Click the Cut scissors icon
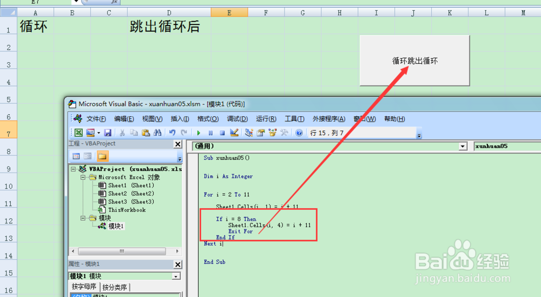 [x=122, y=133]
